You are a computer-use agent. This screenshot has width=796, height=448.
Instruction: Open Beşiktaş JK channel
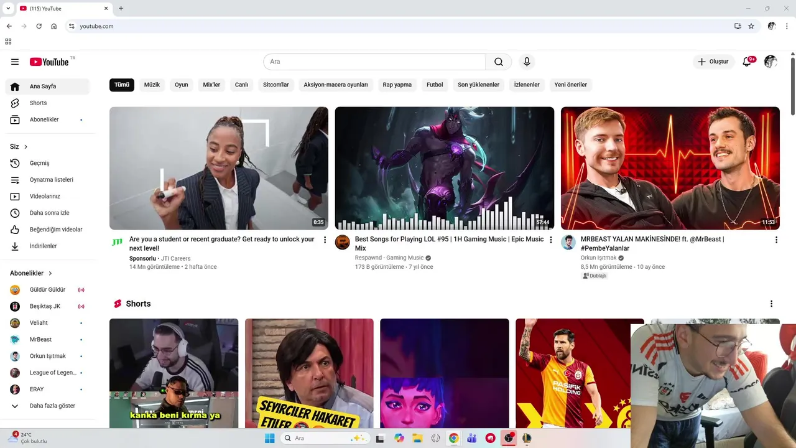[47, 306]
